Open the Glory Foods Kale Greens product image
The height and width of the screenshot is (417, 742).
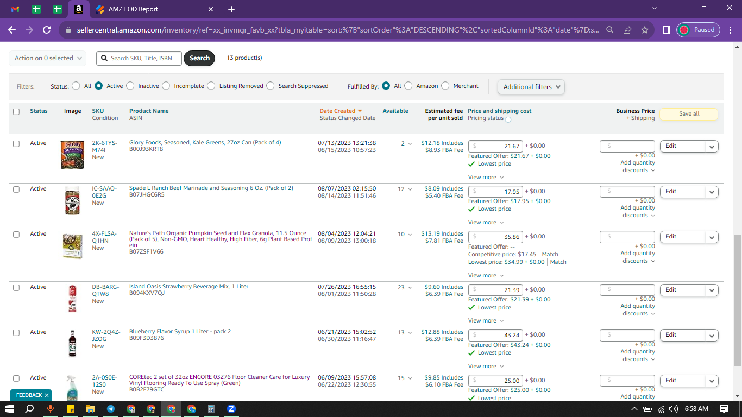pyautogui.click(x=72, y=155)
